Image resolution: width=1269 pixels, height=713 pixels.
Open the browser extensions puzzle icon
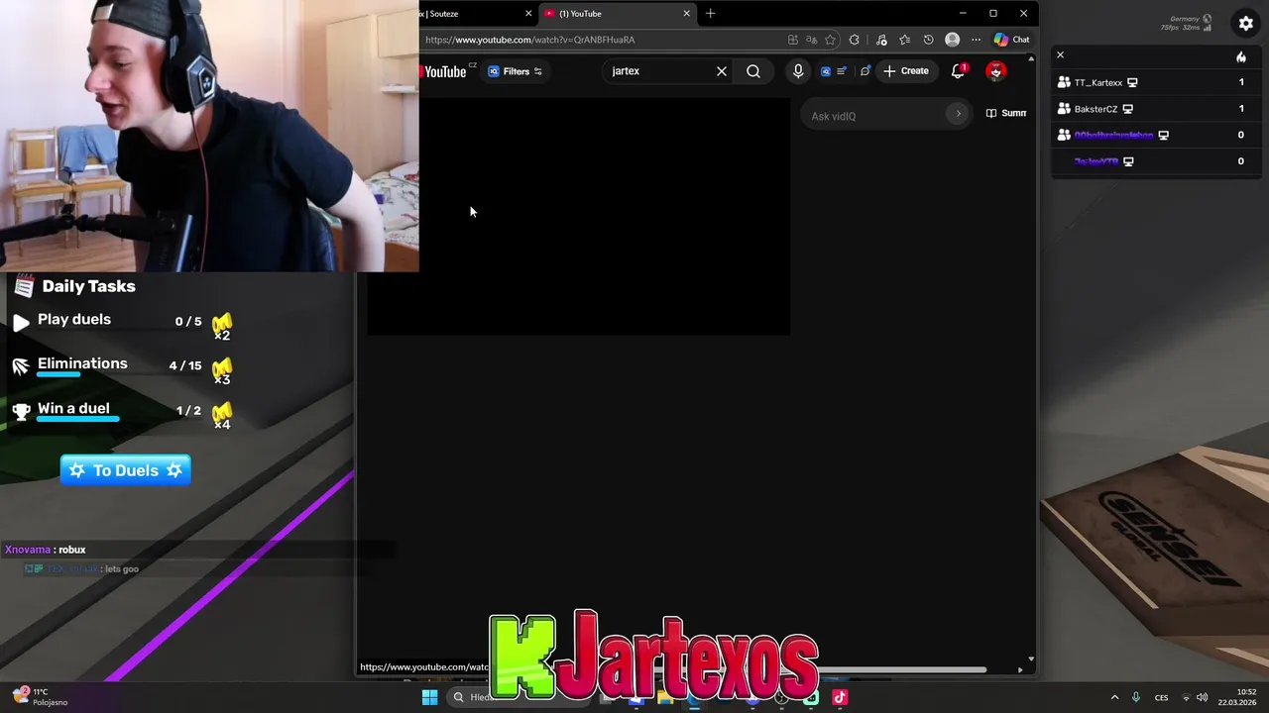(855, 40)
